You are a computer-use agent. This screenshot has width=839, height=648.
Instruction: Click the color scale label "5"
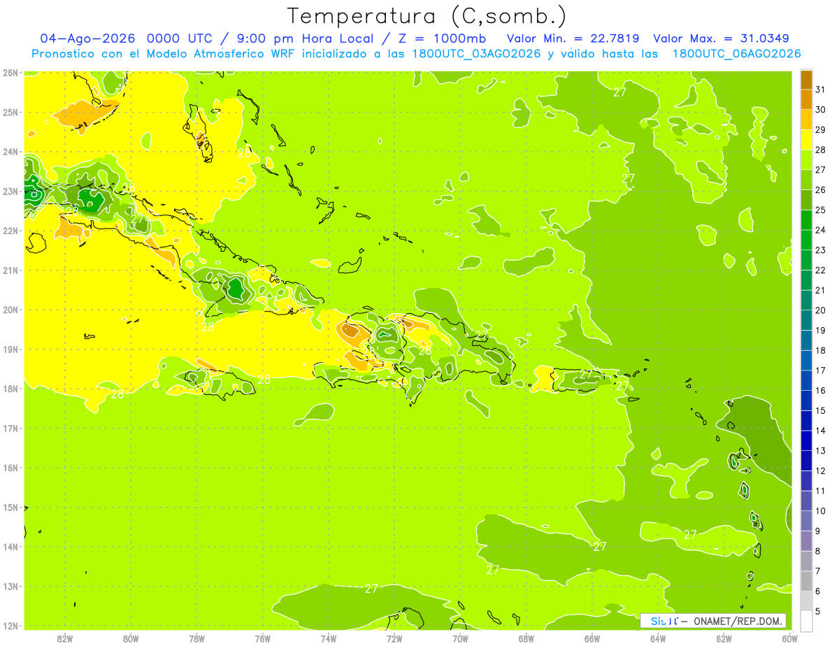[x=818, y=611]
